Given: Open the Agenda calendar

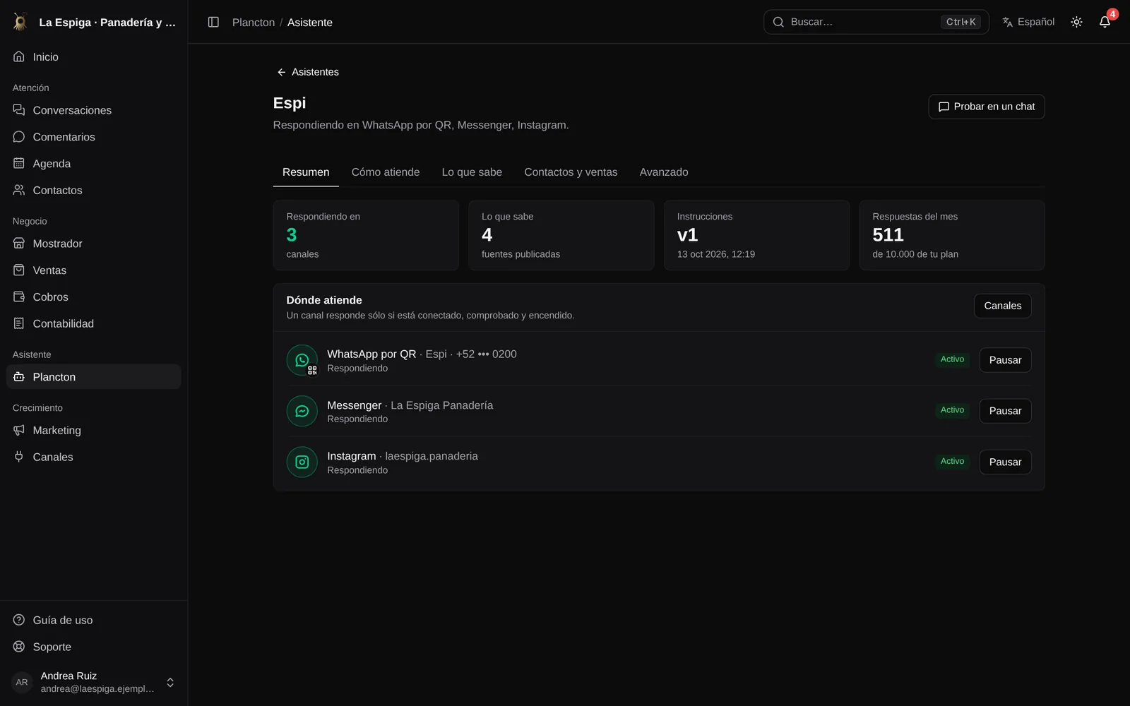Looking at the screenshot, I should click(94, 164).
